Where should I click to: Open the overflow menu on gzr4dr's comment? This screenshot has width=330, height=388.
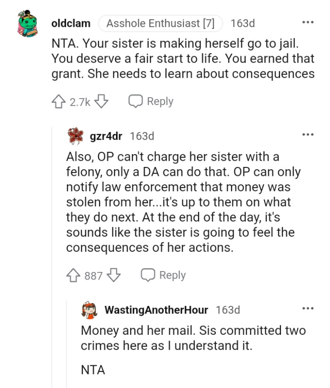[309, 134]
